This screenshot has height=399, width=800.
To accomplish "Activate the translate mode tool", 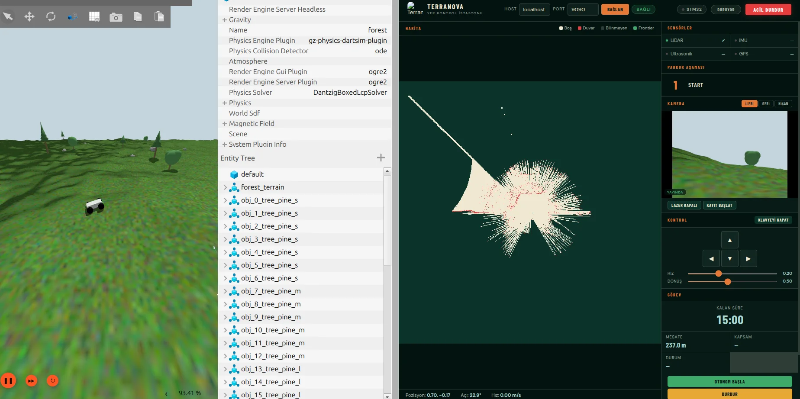I will [x=29, y=17].
